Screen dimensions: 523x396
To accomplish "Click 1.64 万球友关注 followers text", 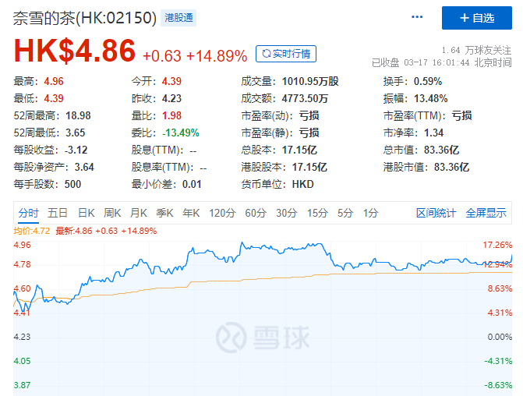I will (x=476, y=51).
